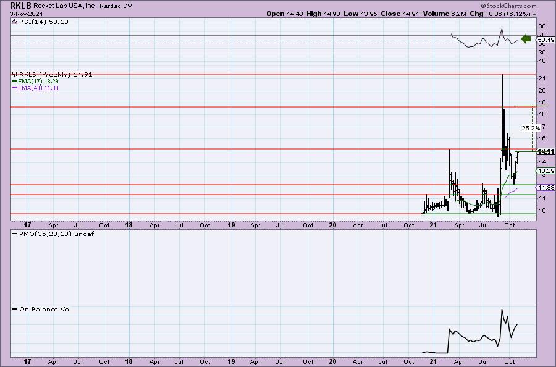Select the RKLB (Weekly) 14.91 legend label
This screenshot has width=556, height=367.
pyautogui.click(x=56, y=74)
